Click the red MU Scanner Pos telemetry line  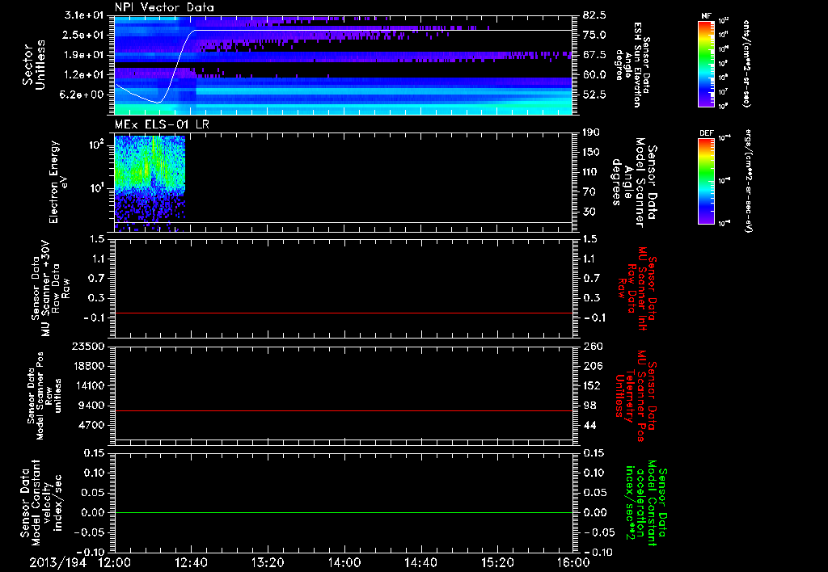[x=343, y=410]
